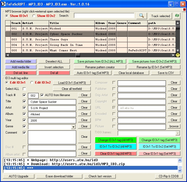Click Clear all textfield button
The width and height of the screenshot is (187, 182).
[72, 89]
